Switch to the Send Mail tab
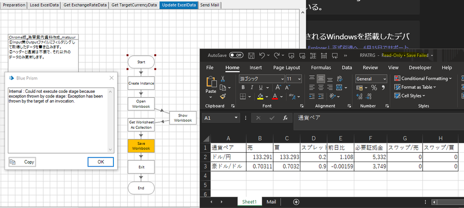The image size is (464, 208). (x=210, y=5)
